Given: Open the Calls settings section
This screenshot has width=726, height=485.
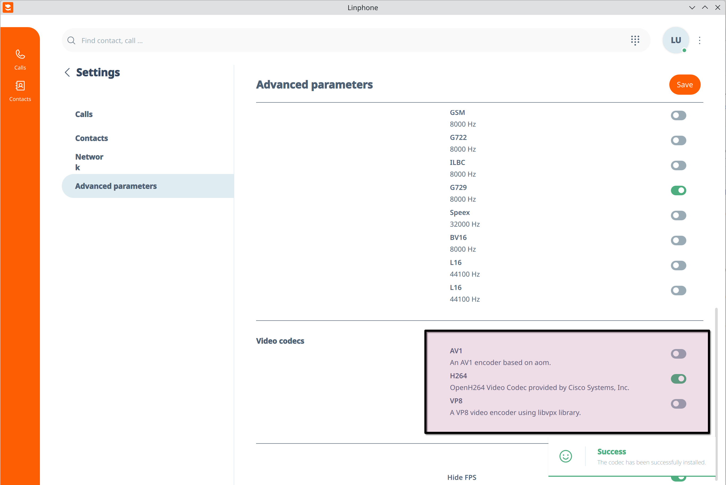Looking at the screenshot, I should point(84,114).
